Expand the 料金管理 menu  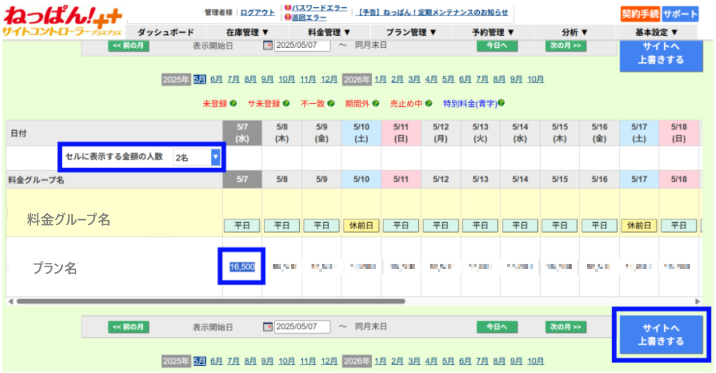(330, 32)
